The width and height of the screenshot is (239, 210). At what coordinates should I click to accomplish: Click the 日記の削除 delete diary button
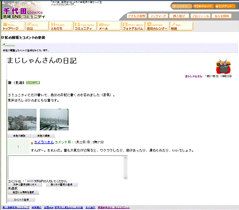pyautogui.click(x=19, y=136)
